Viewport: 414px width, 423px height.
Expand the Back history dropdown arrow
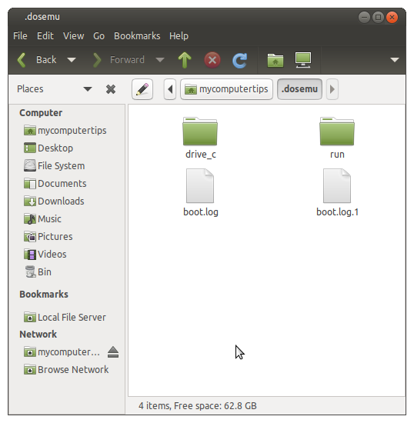[x=72, y=60]
